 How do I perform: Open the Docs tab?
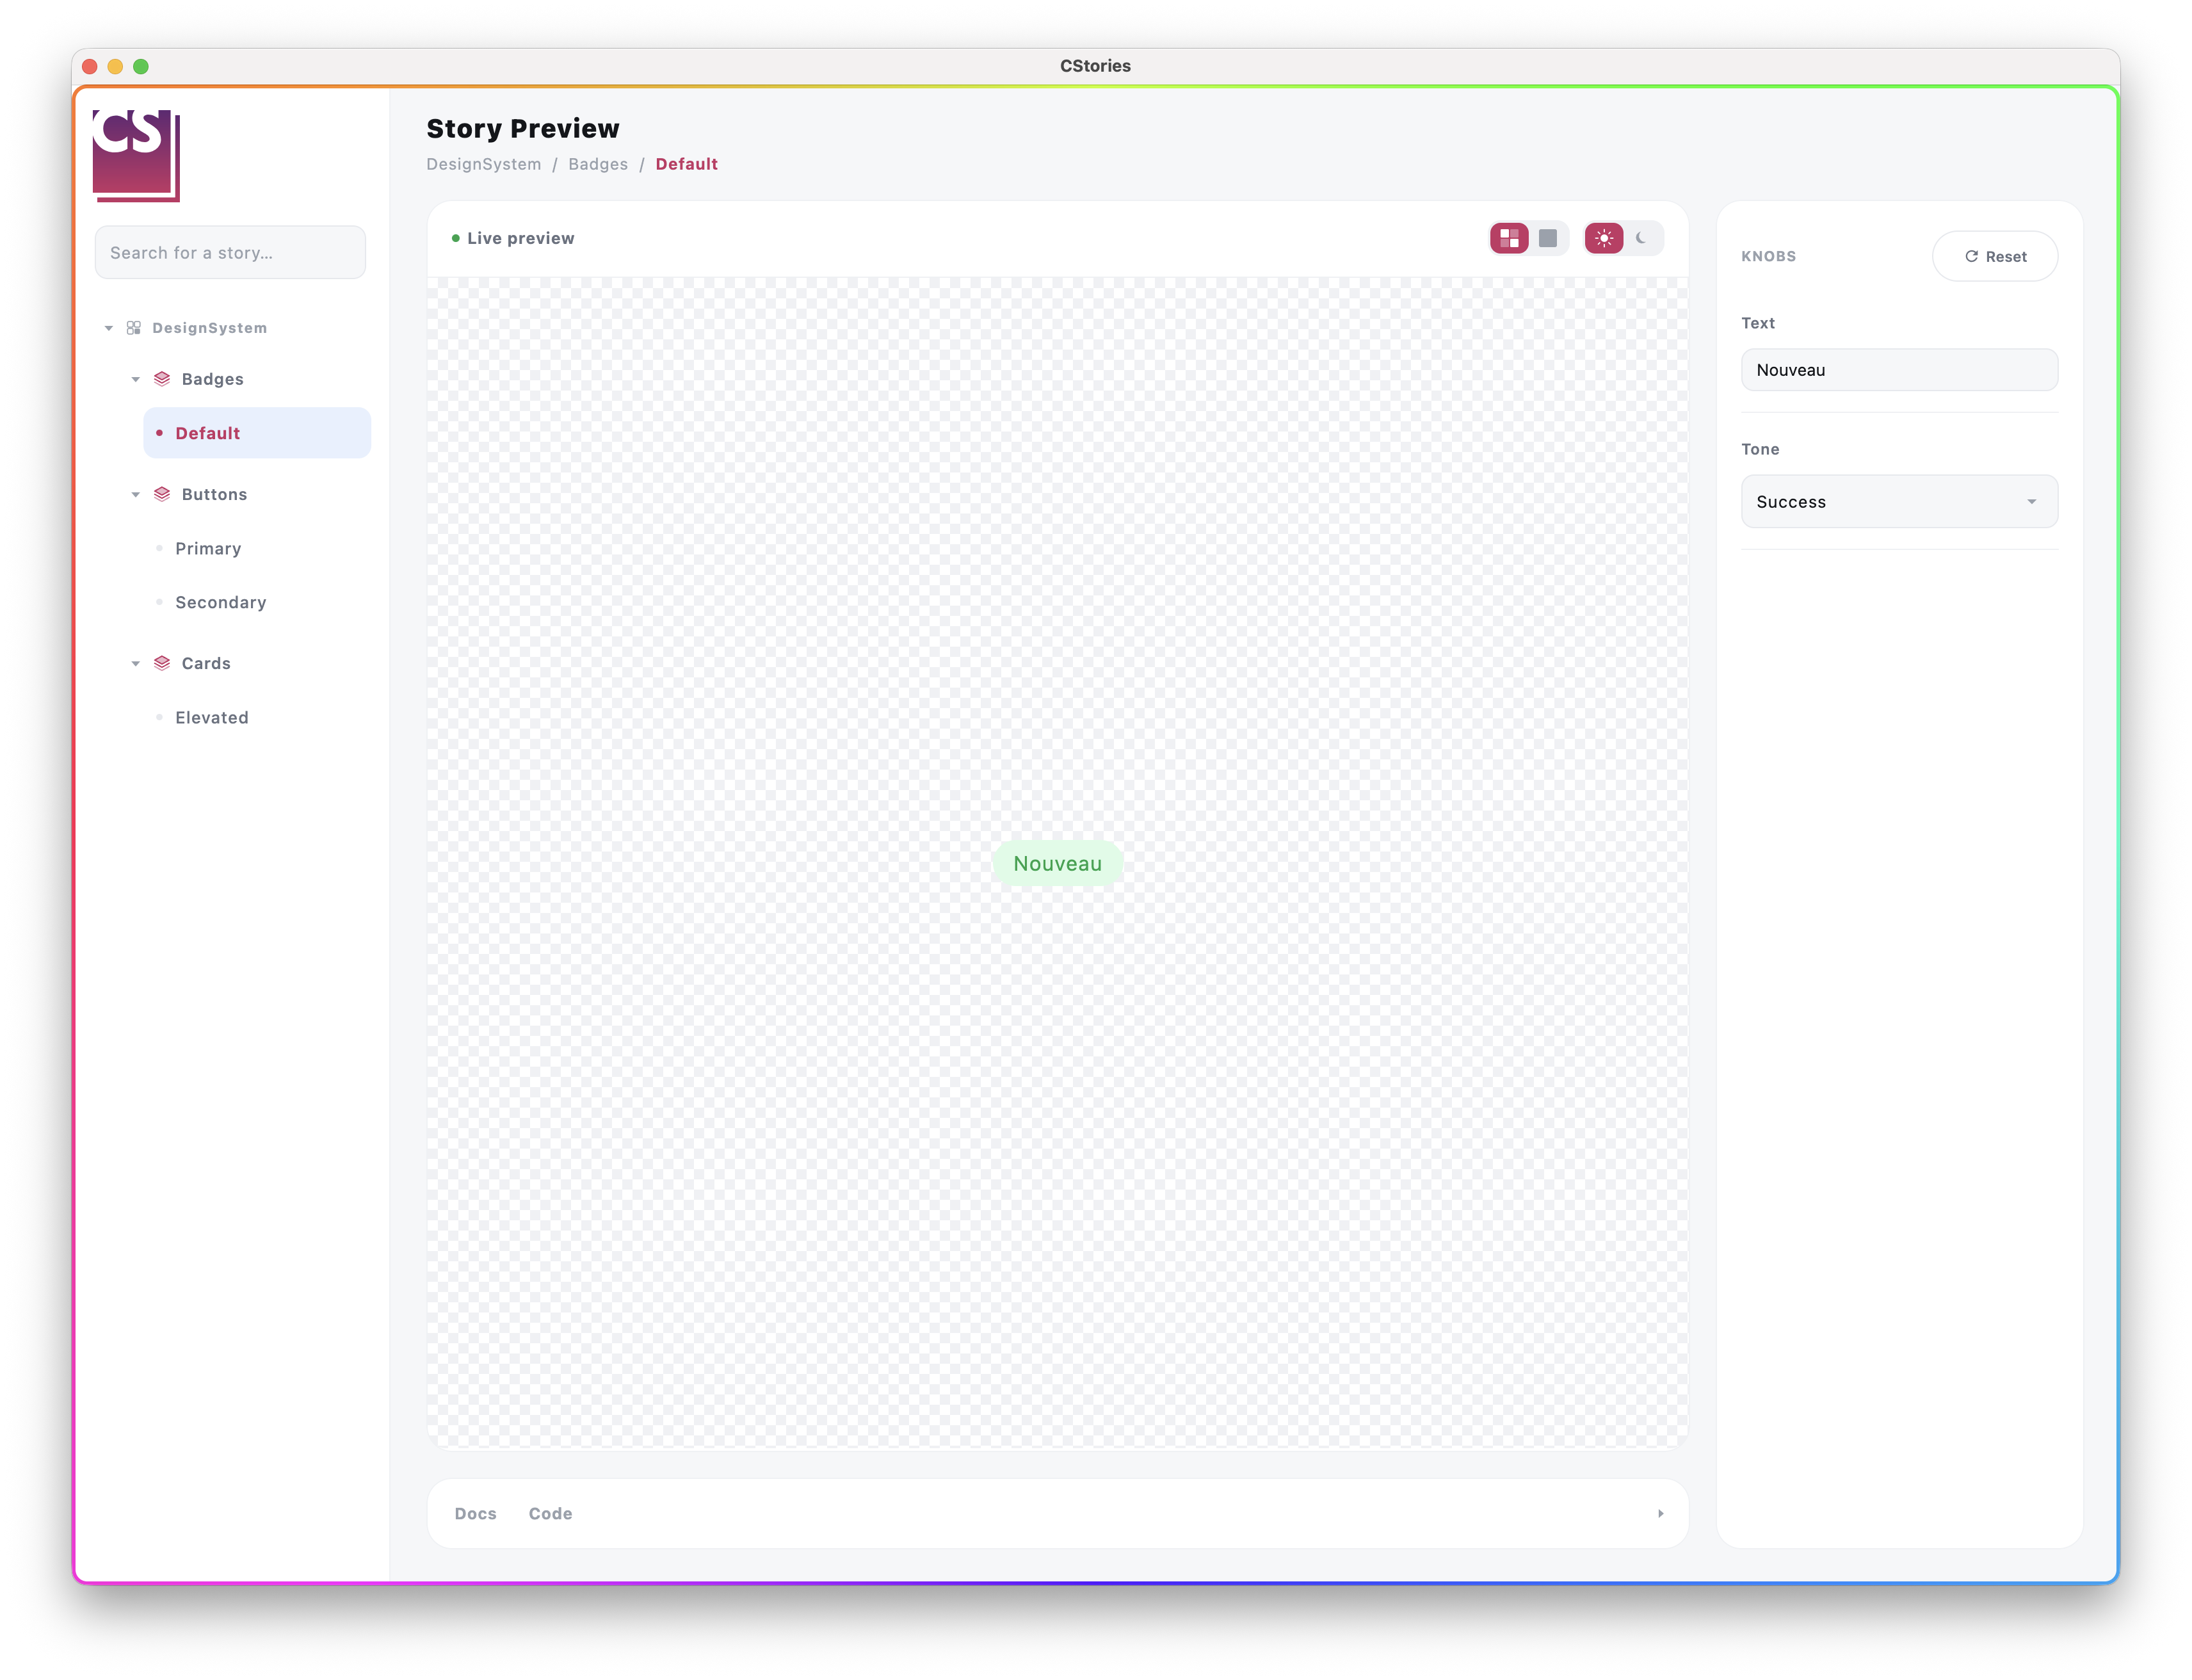point(475,1513)
